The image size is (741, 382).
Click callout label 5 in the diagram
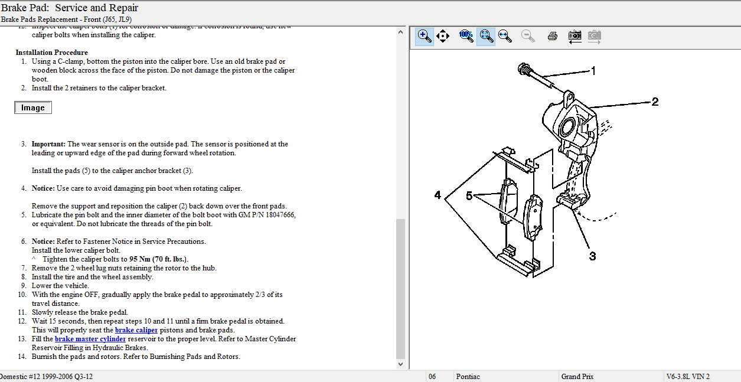pyautogui.click(x=469, y=196)
